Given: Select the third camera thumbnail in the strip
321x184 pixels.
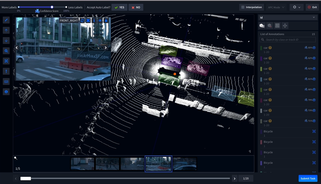Looking at the screenshot, I should (x=132, y=164).
